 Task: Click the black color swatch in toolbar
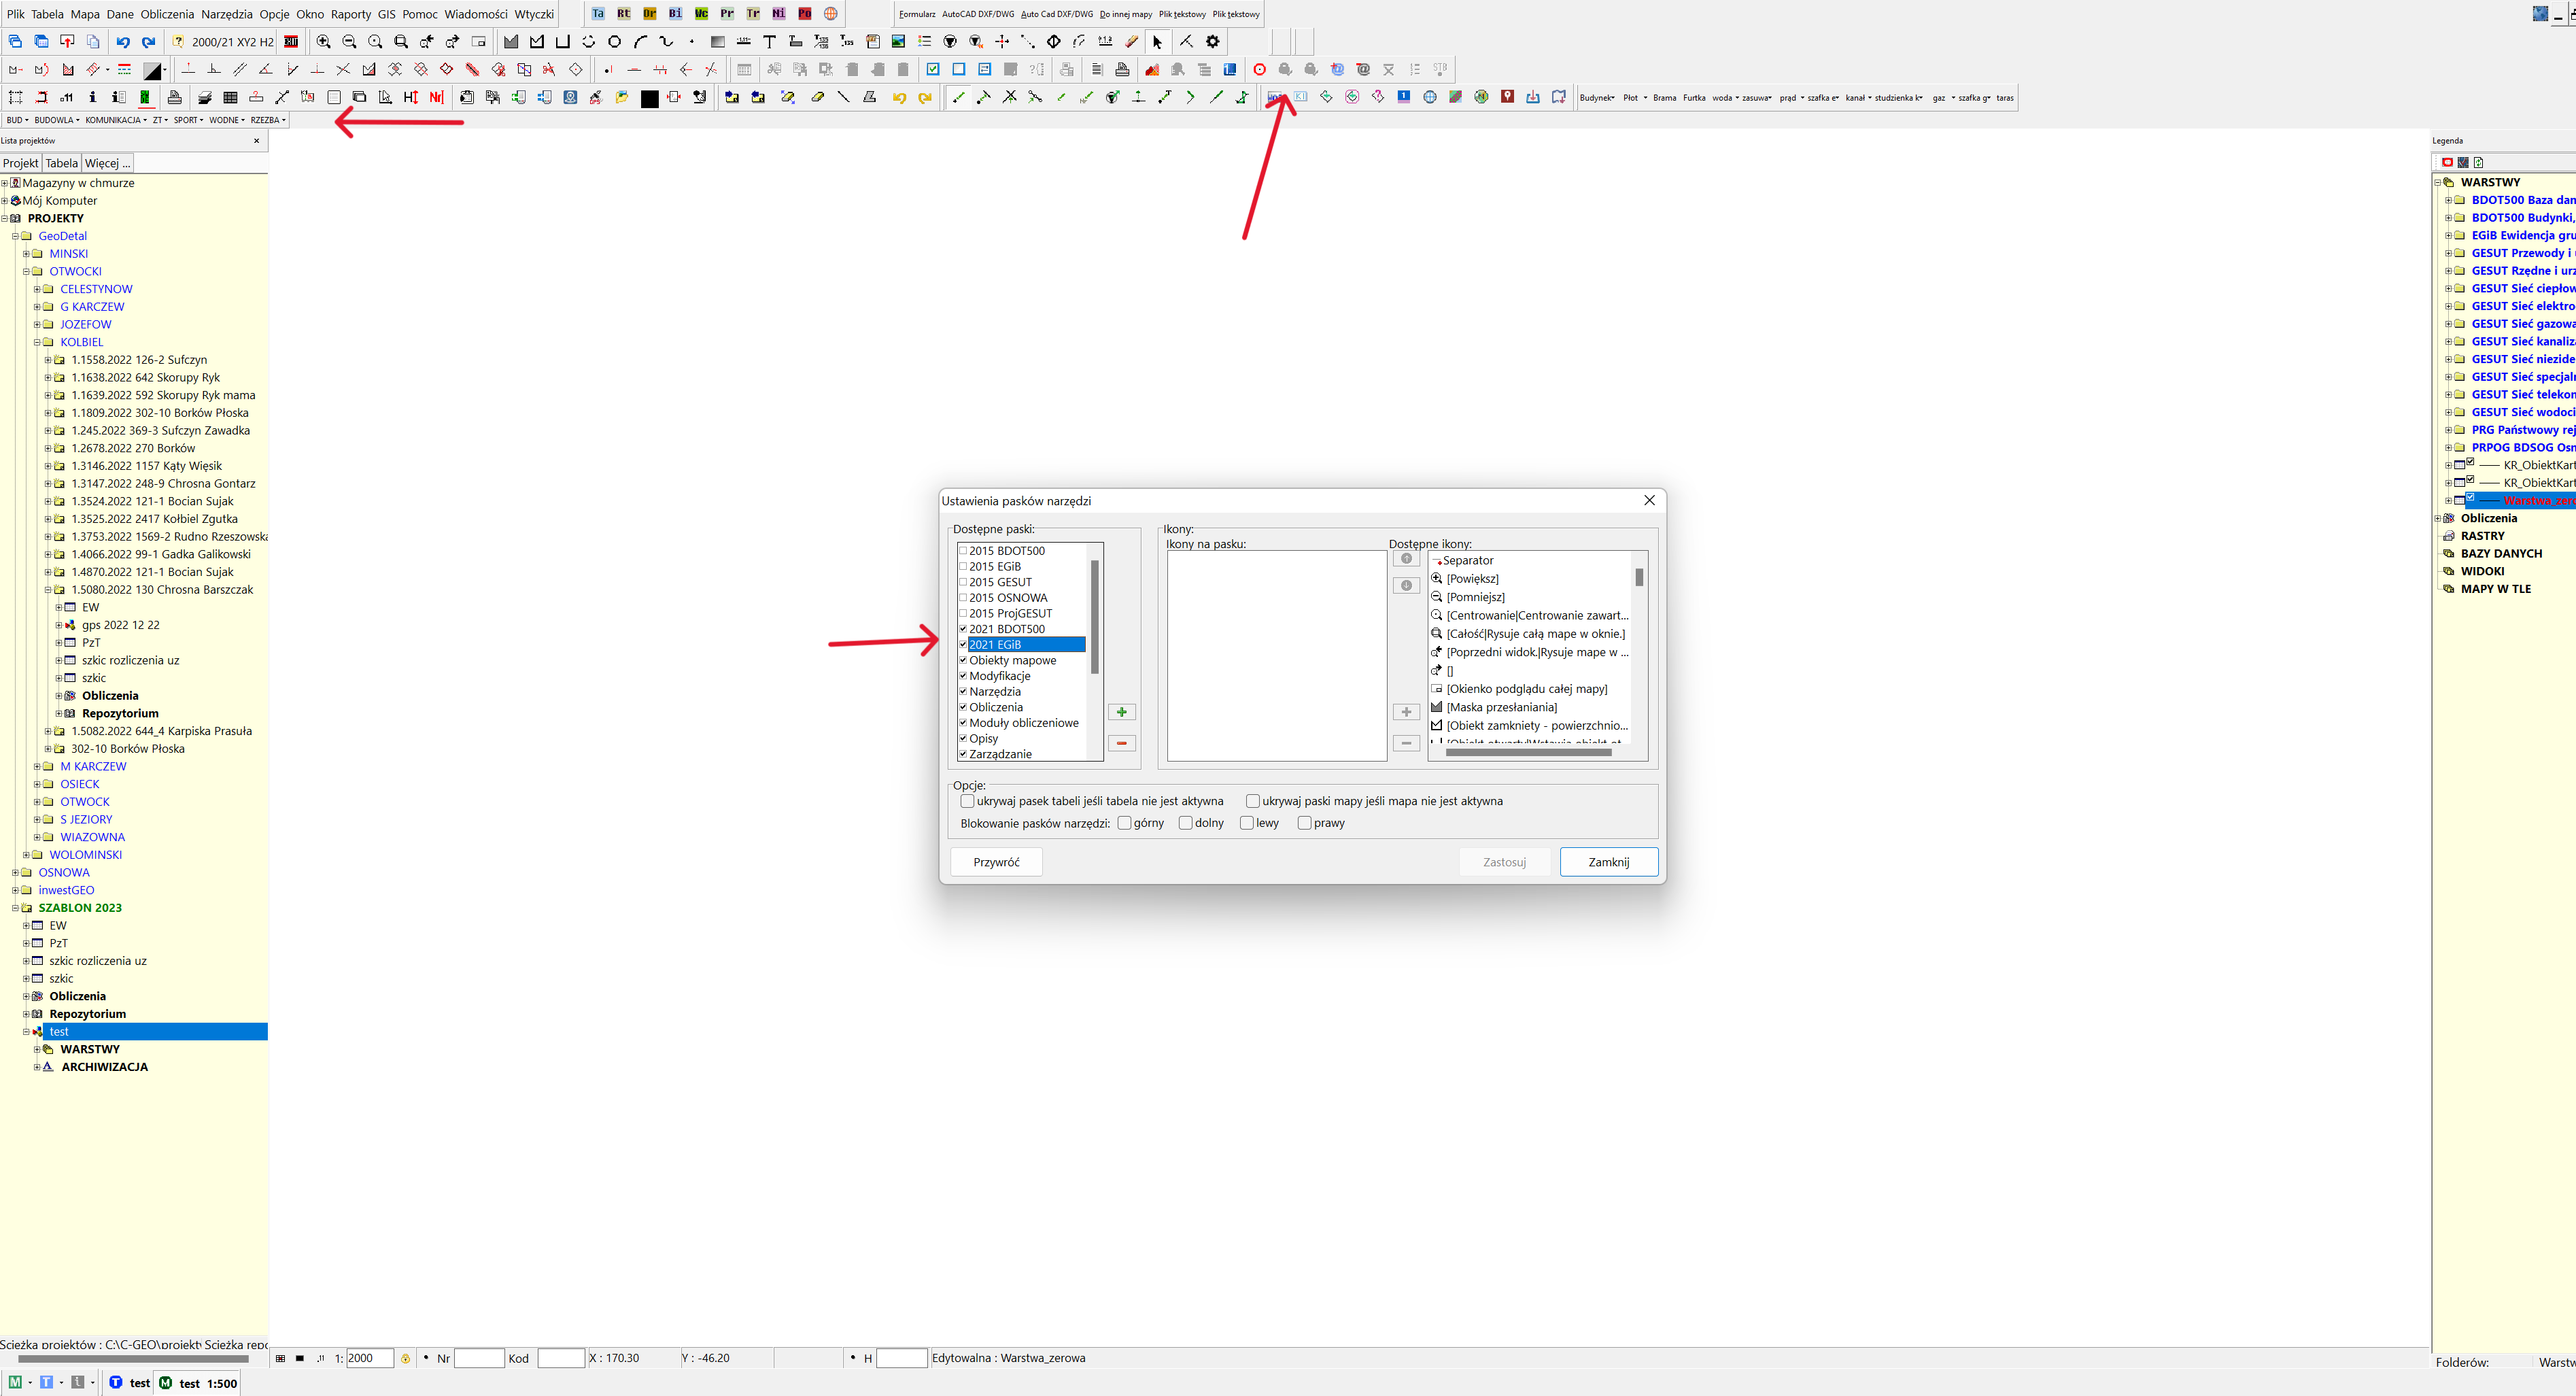(649, 98)
